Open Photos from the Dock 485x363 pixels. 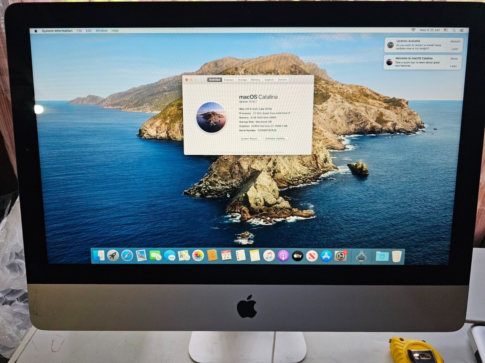pyautogui.click(x=198, y=255)
